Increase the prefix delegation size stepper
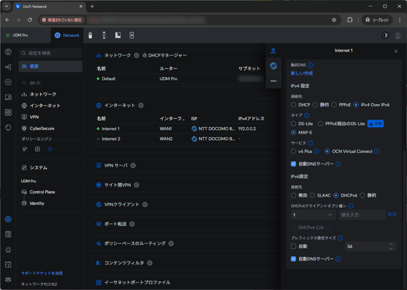 pos(391,244)
